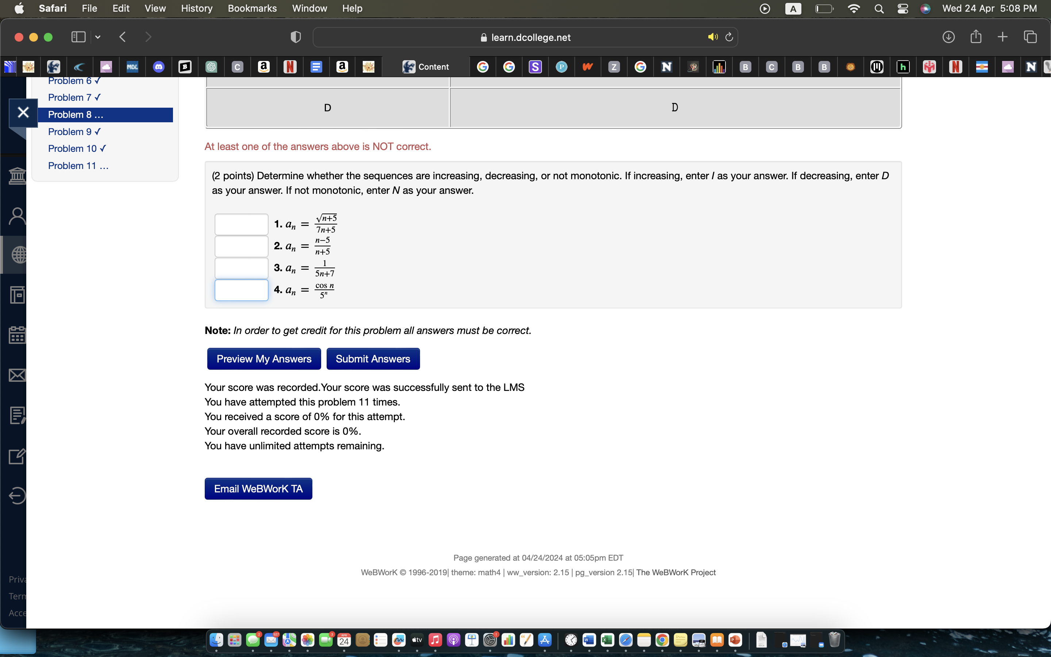1051x657 pixels.
Task: Open the ChatGPT bookmark
Action: [x=212, y=66]
